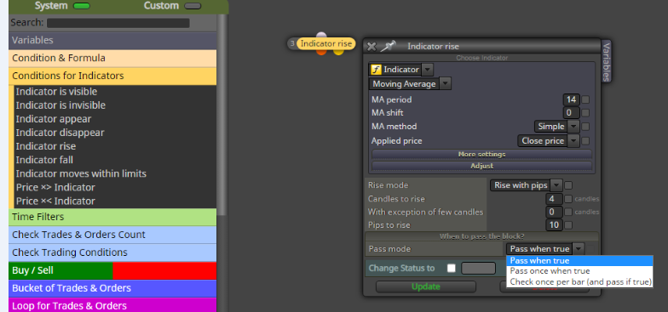Pin the Indicator rise panel

click(x=388, y=46)
